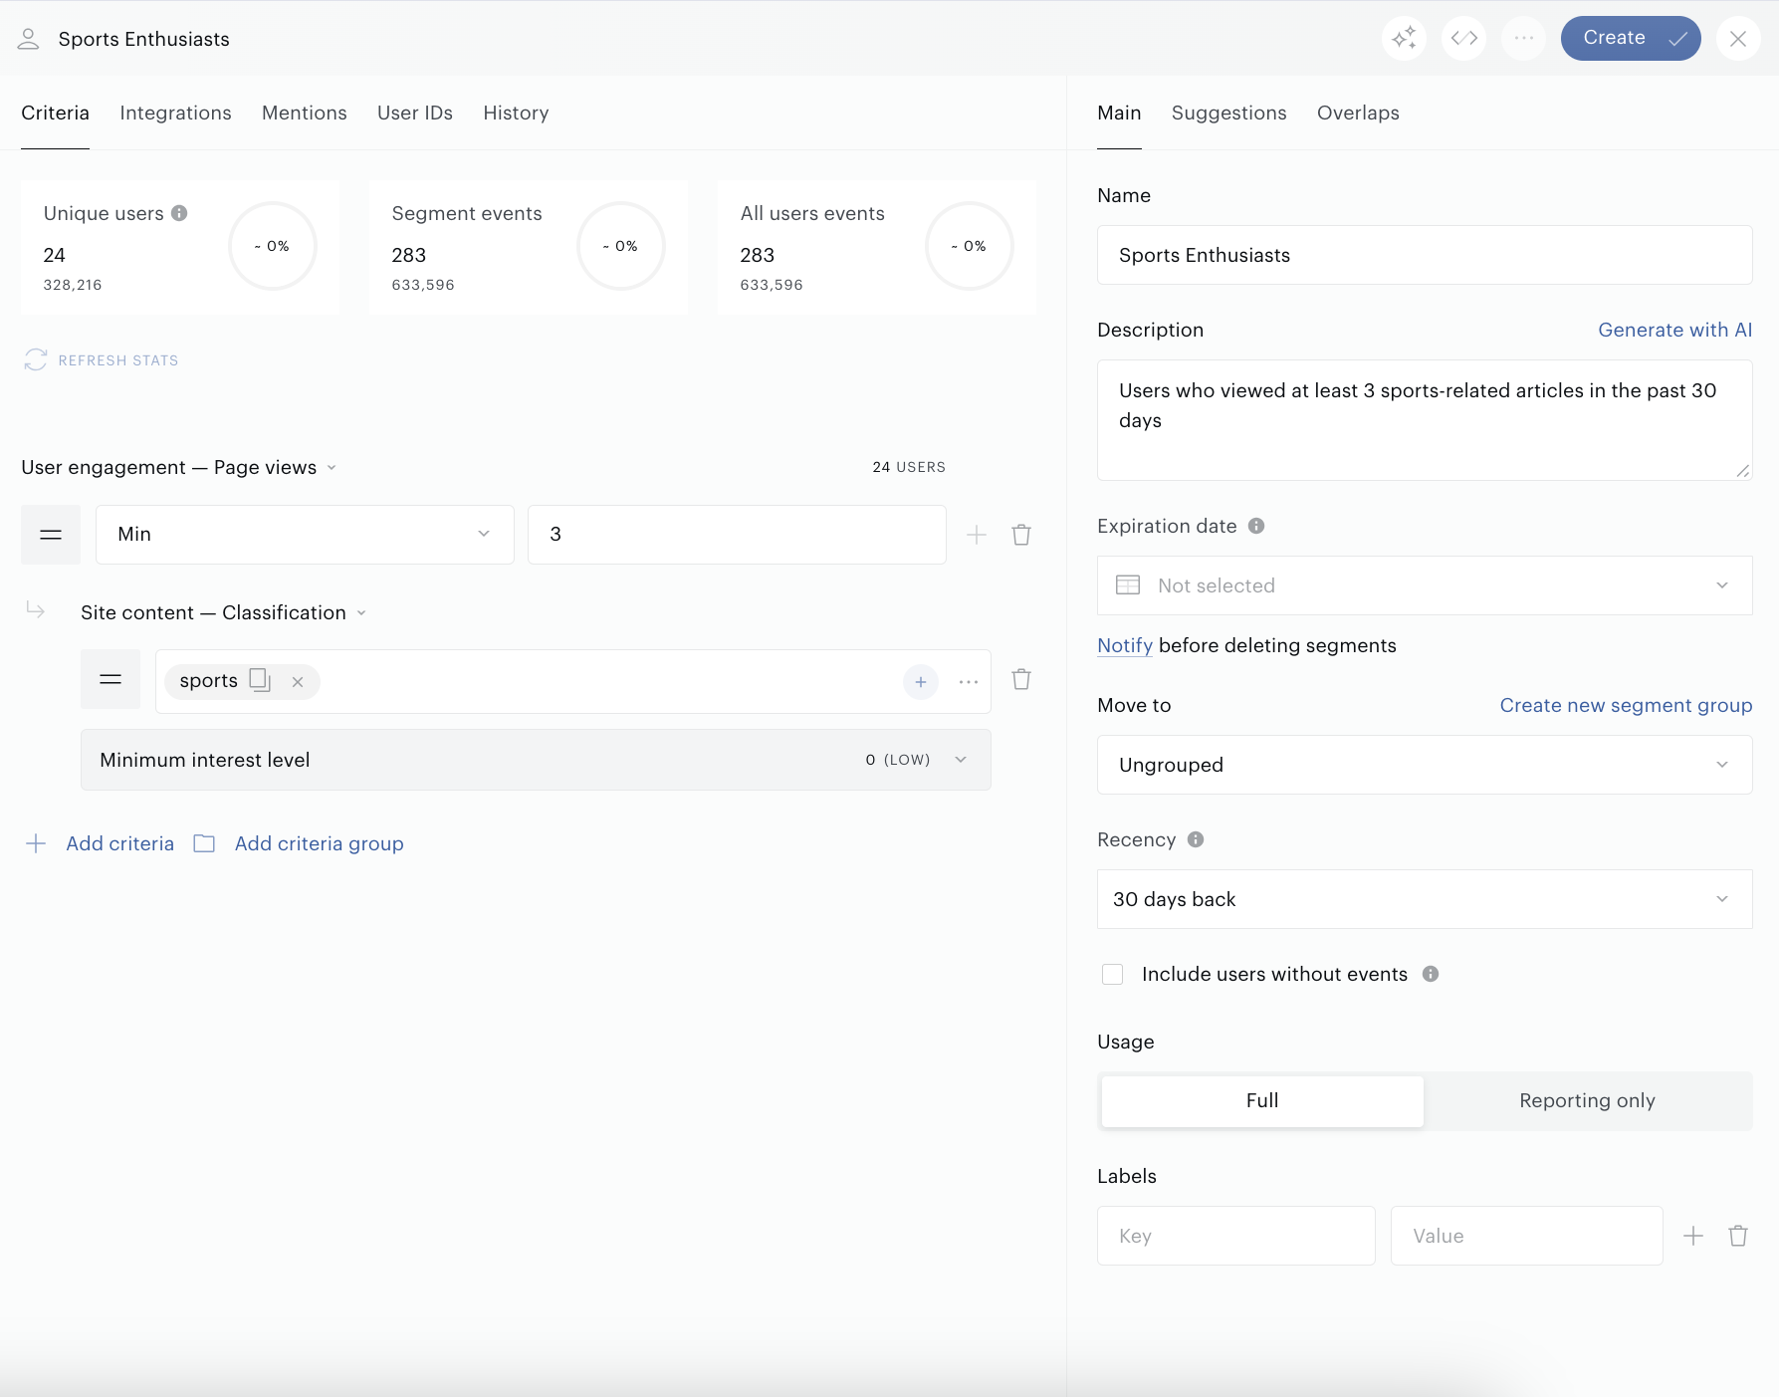Click the Description text area
The width and height of the screenshot is (1779, 1397).
pos(1425,420)
